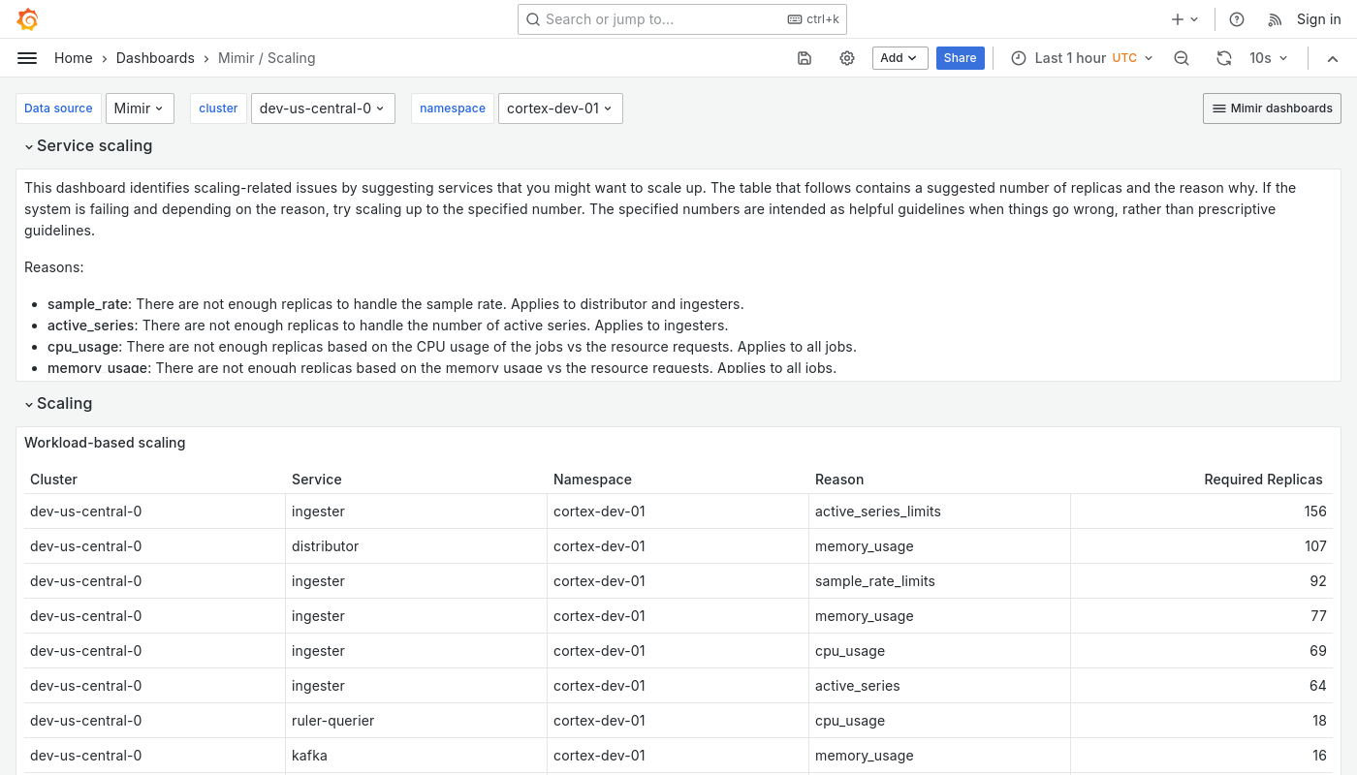Go to Home from the breadcrumb

(74, 58)
